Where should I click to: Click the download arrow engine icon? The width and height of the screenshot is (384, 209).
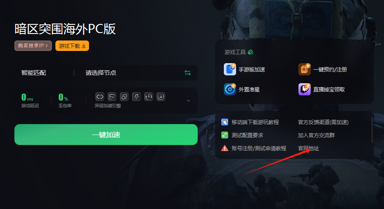click(x=161, y=97)
